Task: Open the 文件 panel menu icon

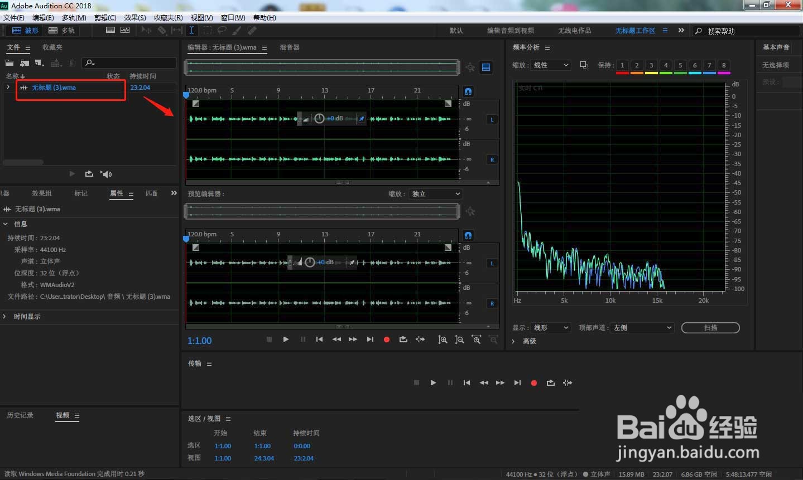Action: pos(28,47)
